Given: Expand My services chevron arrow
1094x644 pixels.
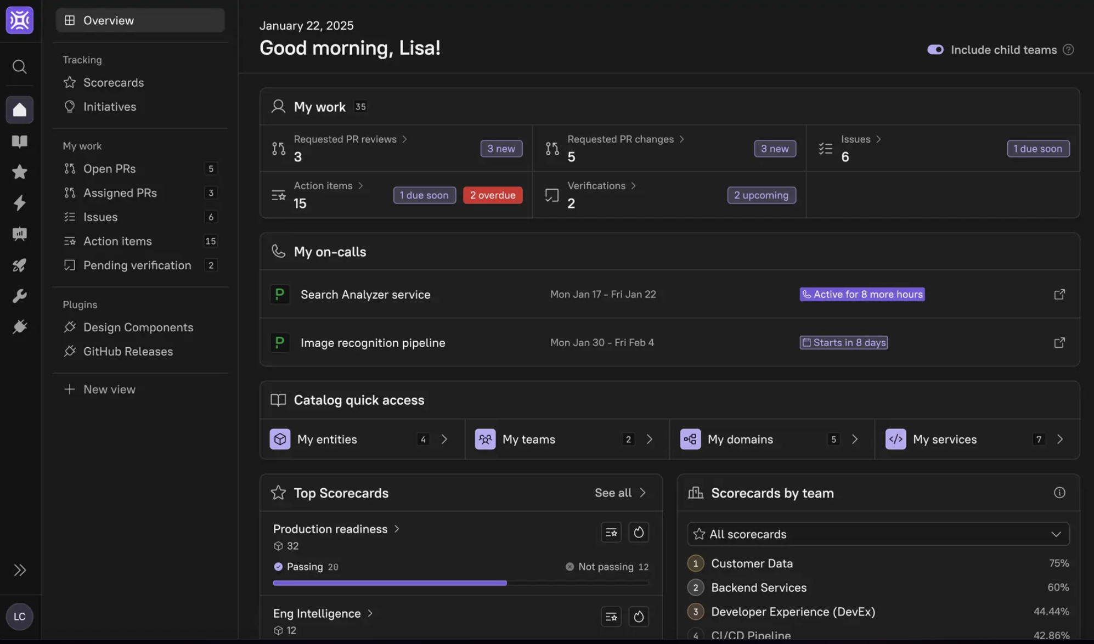Looking at the screenshot, I should point(1059,439).
